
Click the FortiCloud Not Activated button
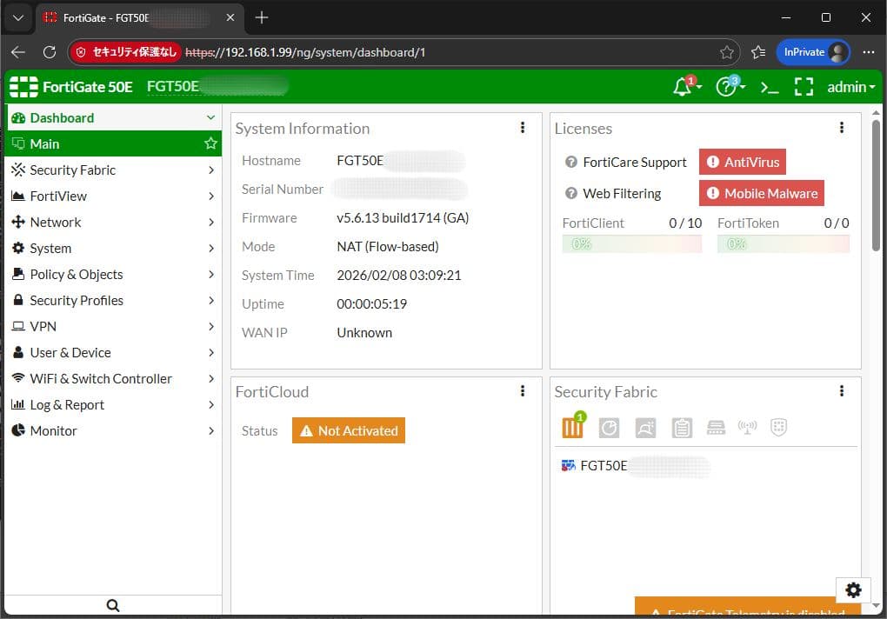tap(349, 430)
